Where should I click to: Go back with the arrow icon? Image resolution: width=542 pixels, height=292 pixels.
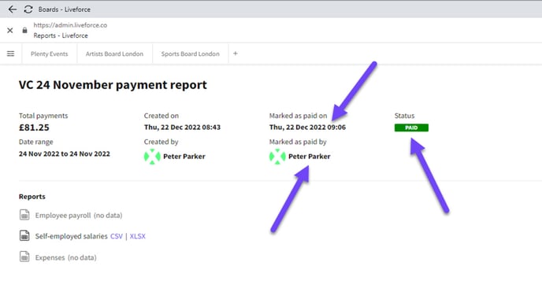13,9
